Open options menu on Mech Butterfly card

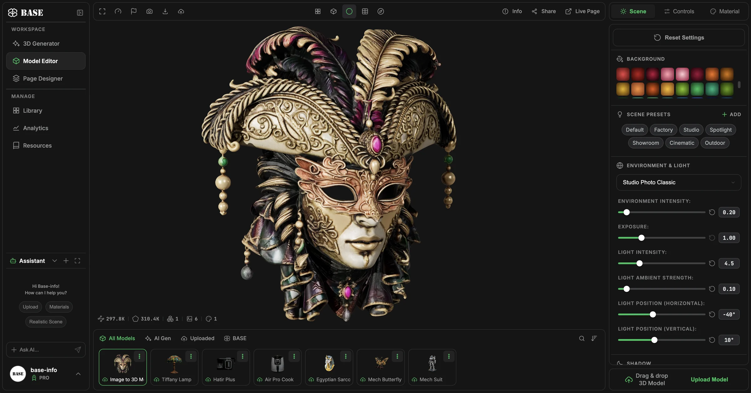[397, 356]
